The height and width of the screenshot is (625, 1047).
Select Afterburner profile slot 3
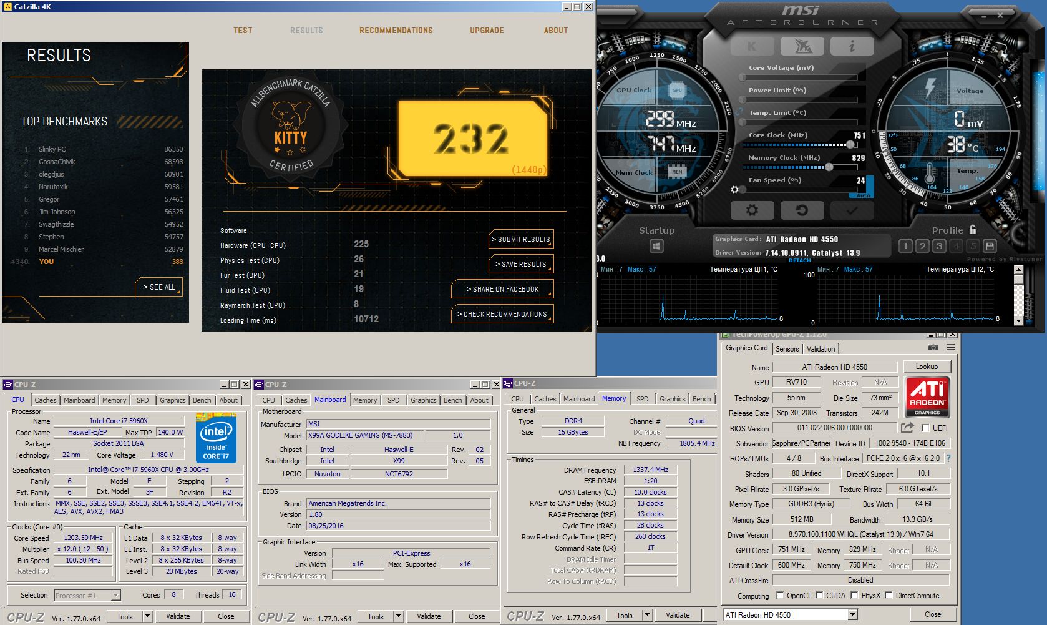pos(939,246)
